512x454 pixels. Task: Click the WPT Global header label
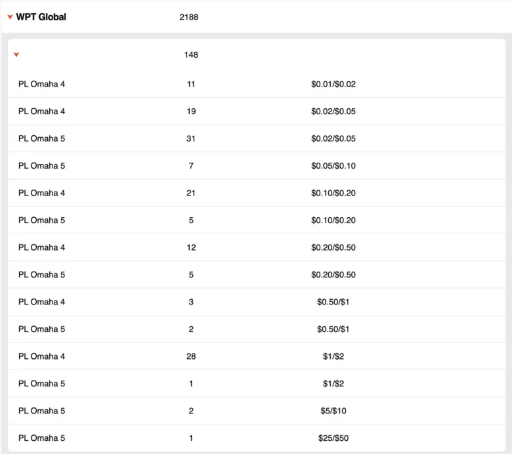point(41,17)
